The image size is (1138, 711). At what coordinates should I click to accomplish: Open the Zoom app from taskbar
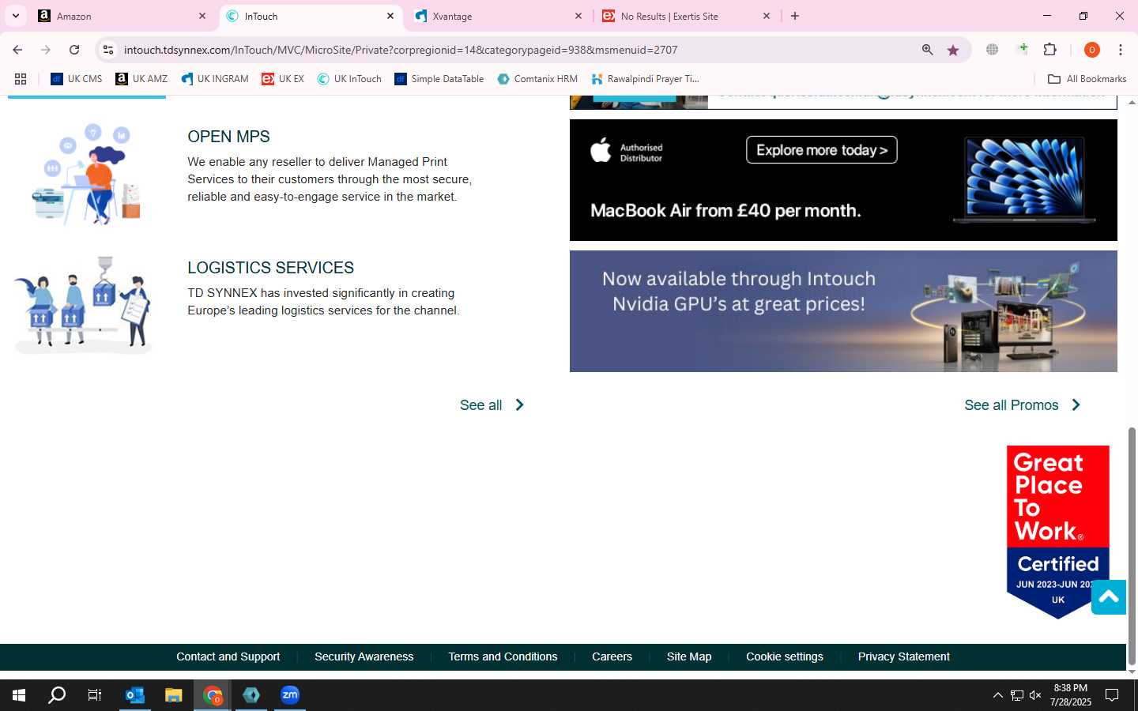coord(290,695)
